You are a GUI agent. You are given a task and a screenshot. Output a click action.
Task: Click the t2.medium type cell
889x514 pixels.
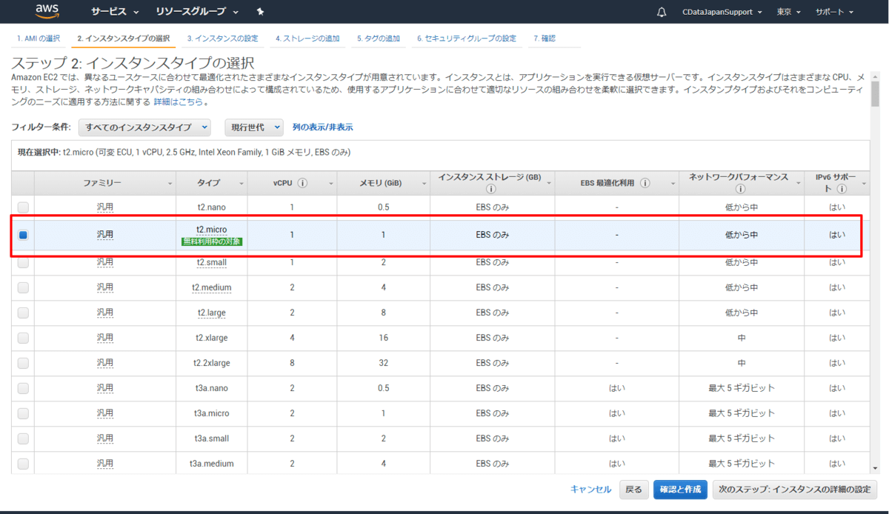coord(212,287)
